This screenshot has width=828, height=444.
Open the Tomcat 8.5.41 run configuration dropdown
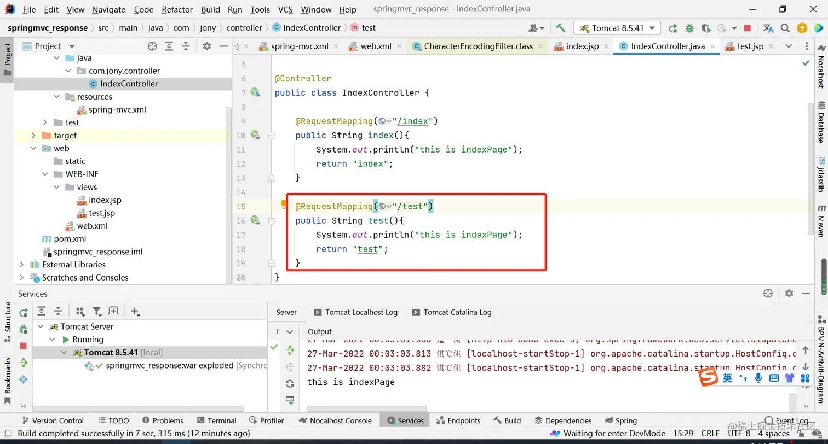[617, 28]
